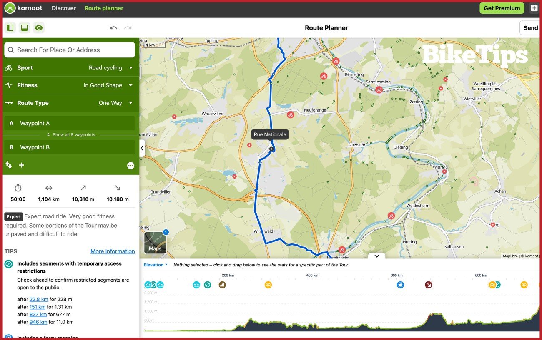542x340 pixels.
Task: Toggle the eye visibility icon
Action: point(39,28)
